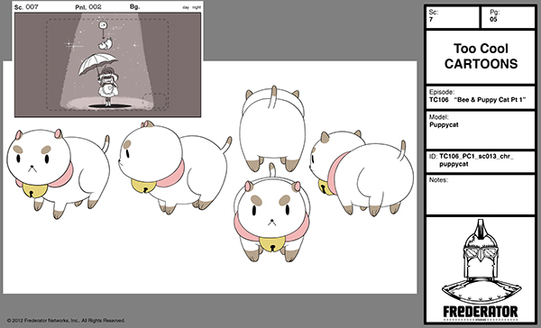
Task: Click the umbrella in the storyboard panel
Action: (97, 63)
